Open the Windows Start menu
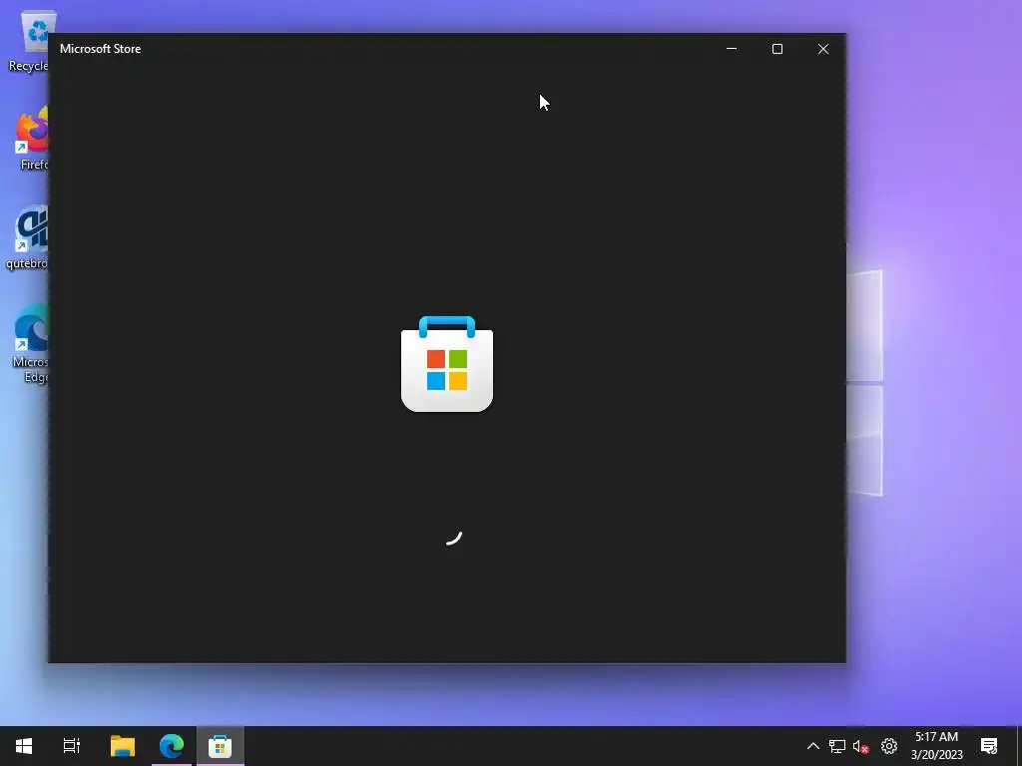Viewport: 1022px width, 766px height. pyautogui.click(x=24, y=746)
